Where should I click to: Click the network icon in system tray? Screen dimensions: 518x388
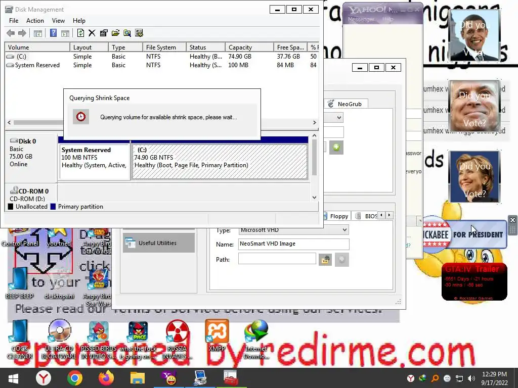(x=459, y=378)
